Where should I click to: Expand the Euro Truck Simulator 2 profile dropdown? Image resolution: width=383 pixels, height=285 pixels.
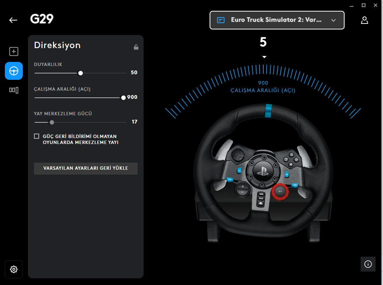coord(277,20)
